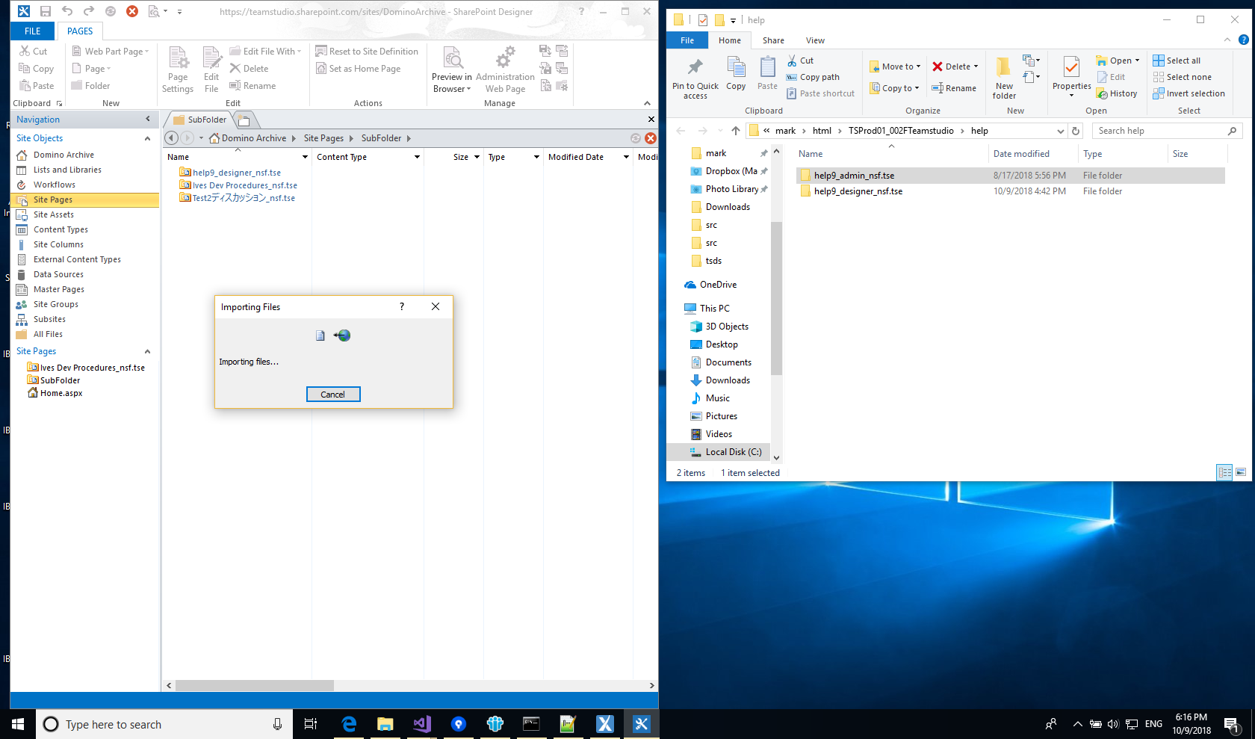Click Copy path in File Explorer ribbon
The width and height of the screenshot is (1255, 739).
pyautogui.click(x=813, y=77)
